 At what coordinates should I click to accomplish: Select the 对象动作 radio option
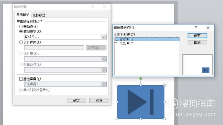pyautogui.click(x=21, y=64)
